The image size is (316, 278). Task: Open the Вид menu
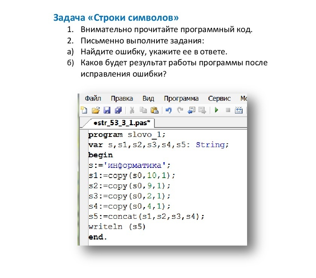point(148,98)
